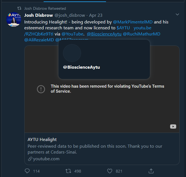Like the tweet with heart icon

coord(110,171)
